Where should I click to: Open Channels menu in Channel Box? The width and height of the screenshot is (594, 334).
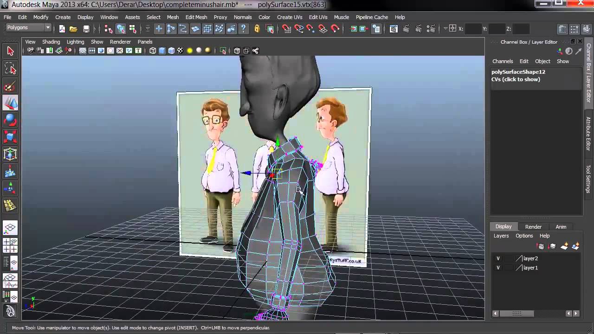point(503,61)
